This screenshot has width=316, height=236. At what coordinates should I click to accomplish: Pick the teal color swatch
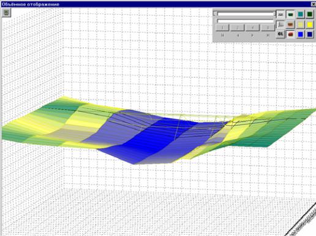click(x=300, y=15)
